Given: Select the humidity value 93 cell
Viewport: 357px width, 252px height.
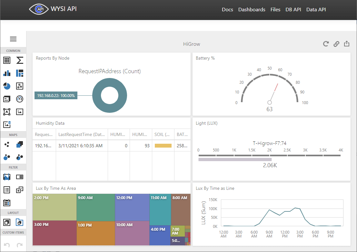Looking at the screenshot, I should [x=141, y=146].
